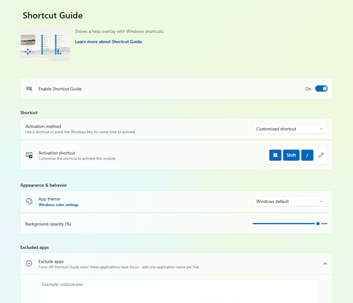Edit activation shortcut with pencil icon
Image resolution: width=353 pixels, height=303 pixels.
[x=321, y=155]
